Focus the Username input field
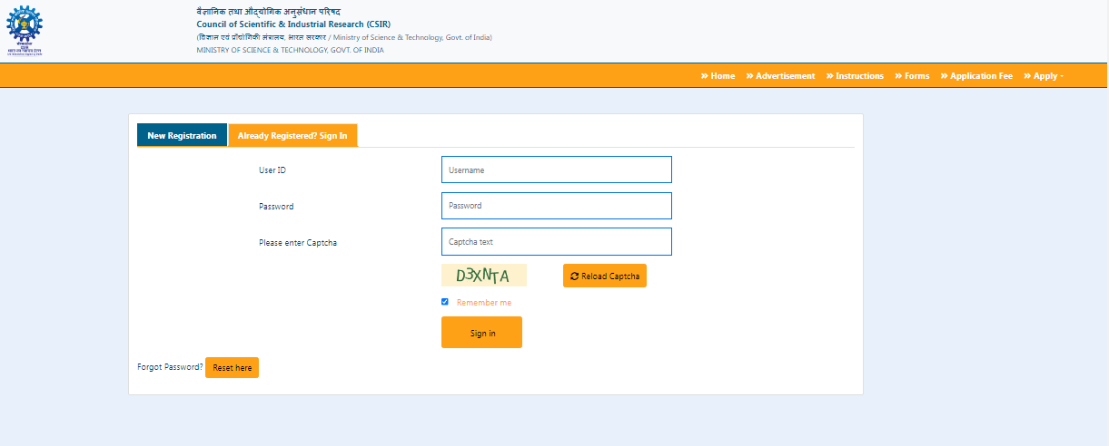The image size is (1109, 446). click(556, 170)
